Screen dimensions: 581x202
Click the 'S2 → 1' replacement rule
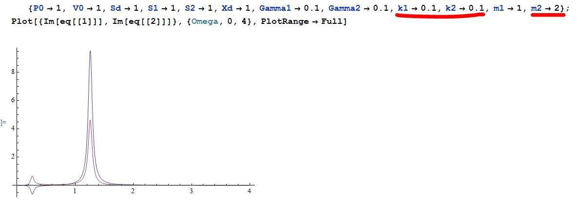click(200, 8)
